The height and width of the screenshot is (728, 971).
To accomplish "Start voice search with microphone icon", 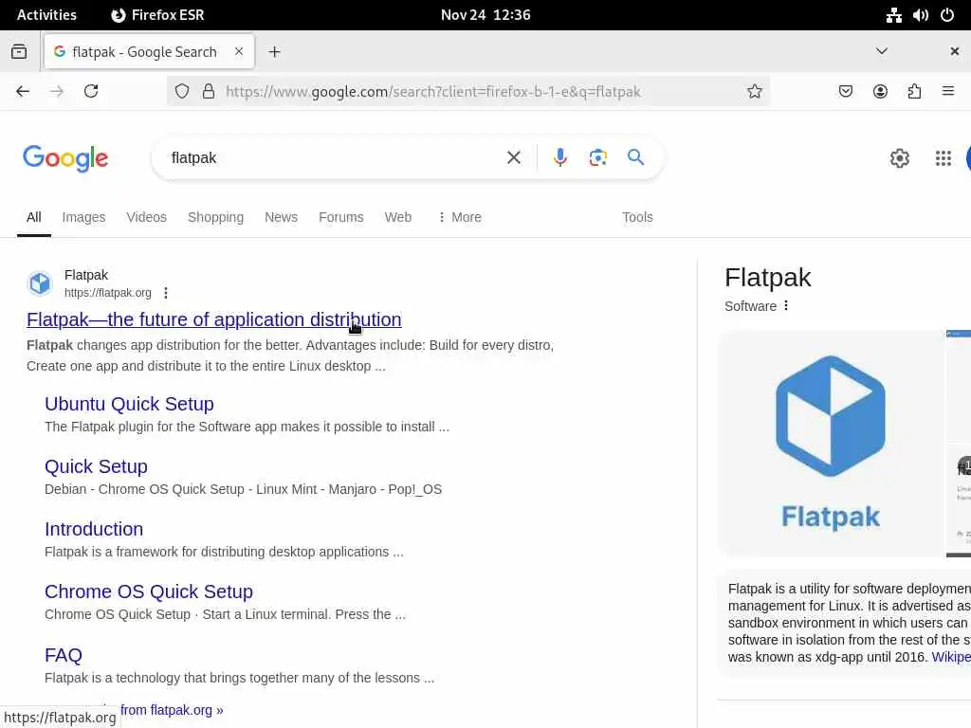I will point(559,158).
